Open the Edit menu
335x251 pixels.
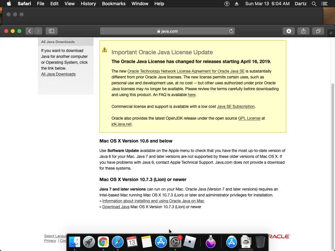tap(54, 4)
